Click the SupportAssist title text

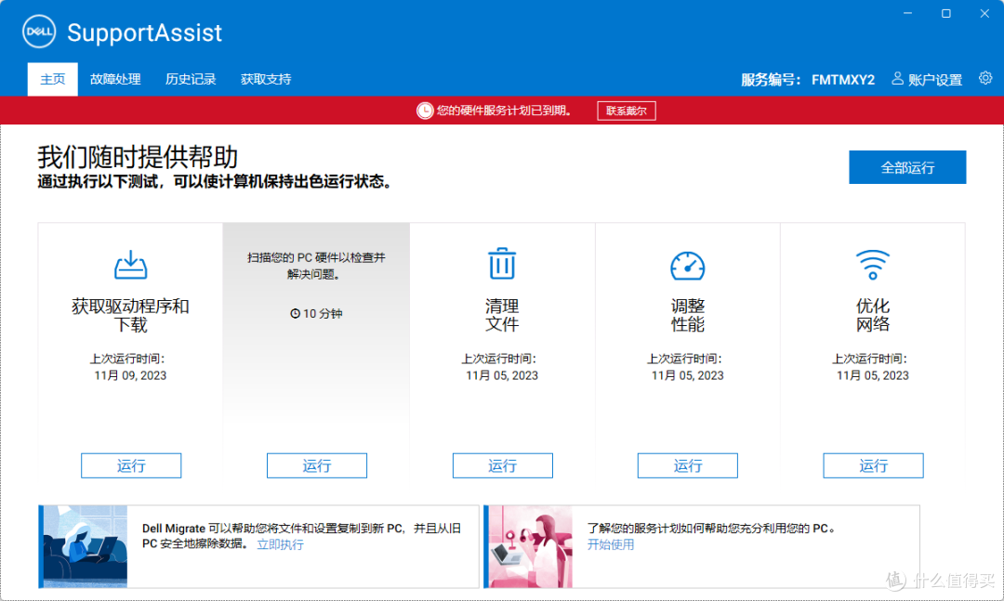(145, 32)
